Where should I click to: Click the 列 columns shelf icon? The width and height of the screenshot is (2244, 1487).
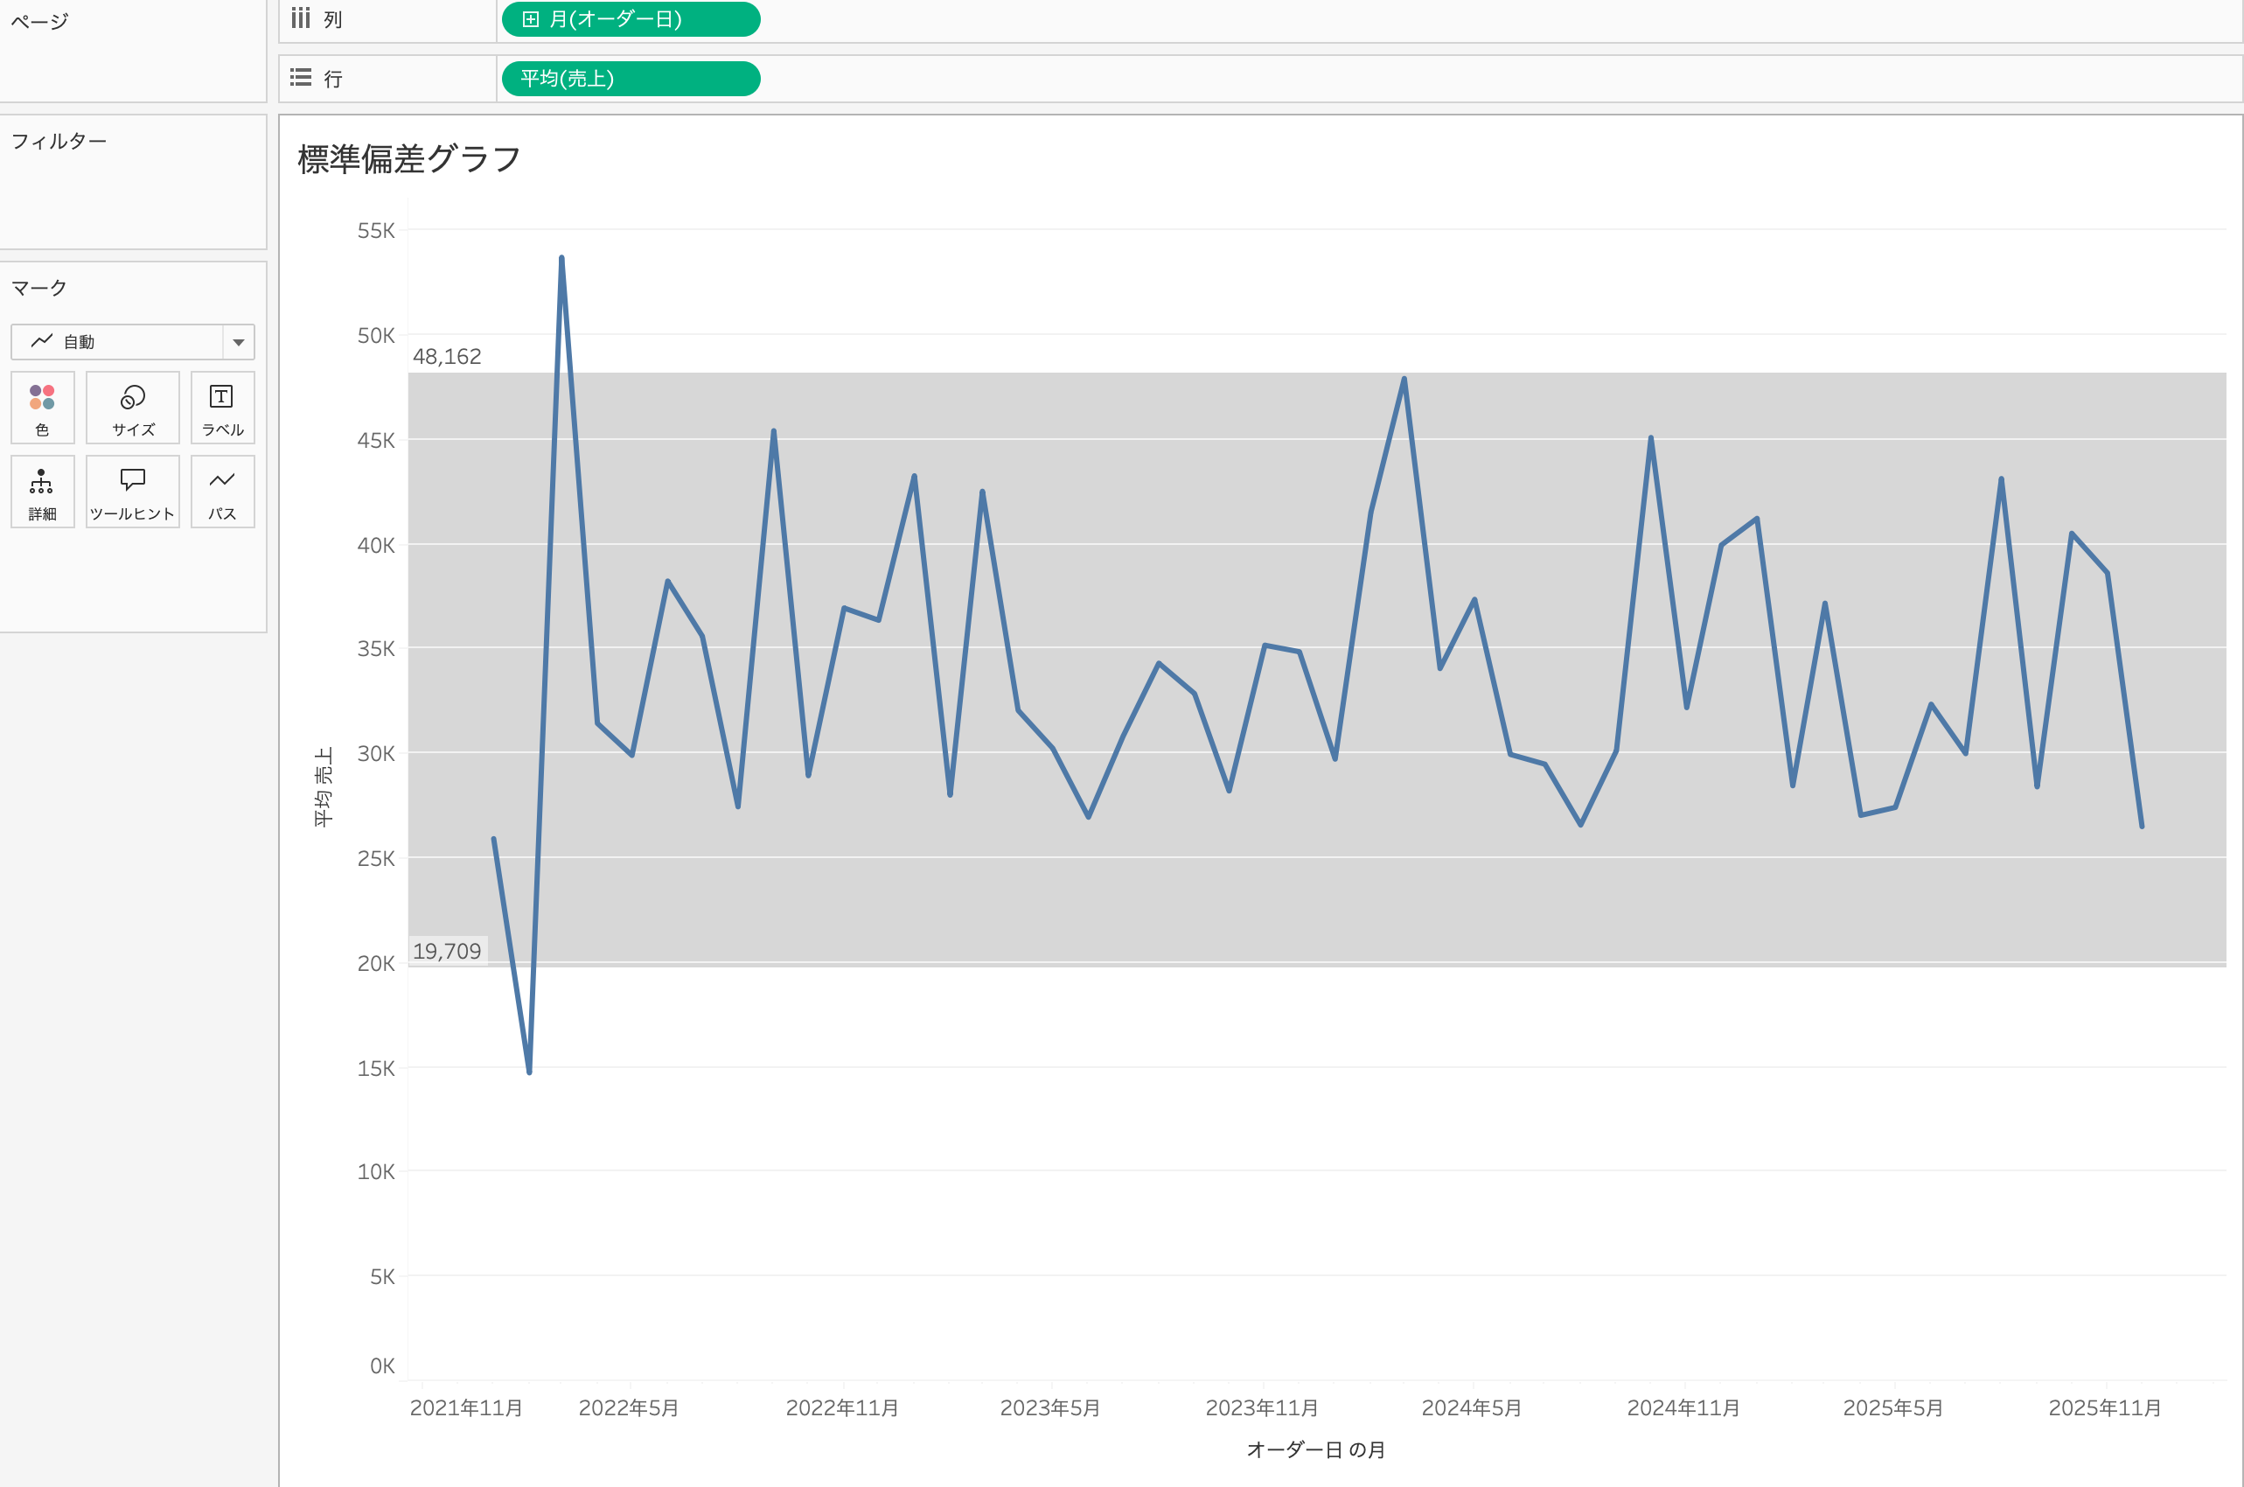coord(301,19)
